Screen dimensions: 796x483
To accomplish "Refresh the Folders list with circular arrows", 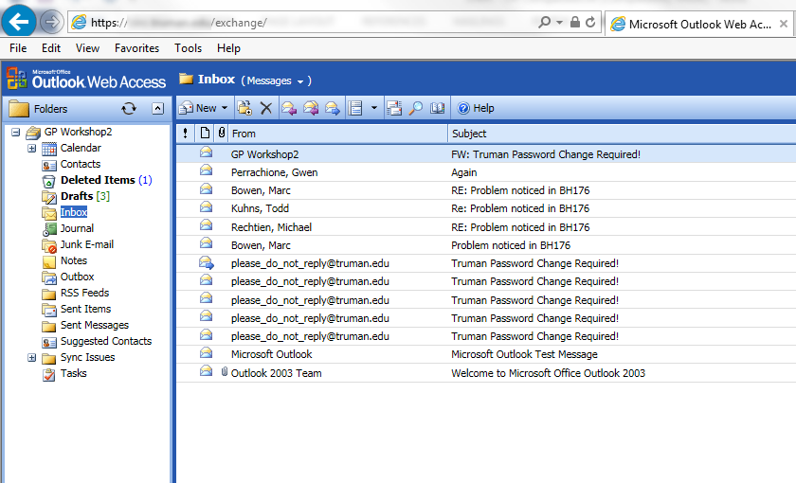I will 129,109.
